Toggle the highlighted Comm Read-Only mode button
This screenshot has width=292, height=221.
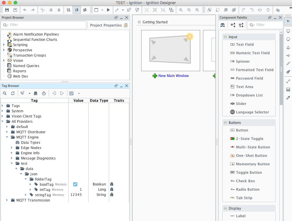click(x=77, y=10)
